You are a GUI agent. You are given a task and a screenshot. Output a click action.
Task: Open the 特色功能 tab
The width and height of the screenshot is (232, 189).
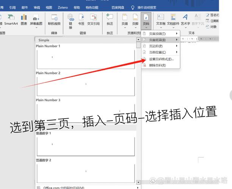(92, 8)
